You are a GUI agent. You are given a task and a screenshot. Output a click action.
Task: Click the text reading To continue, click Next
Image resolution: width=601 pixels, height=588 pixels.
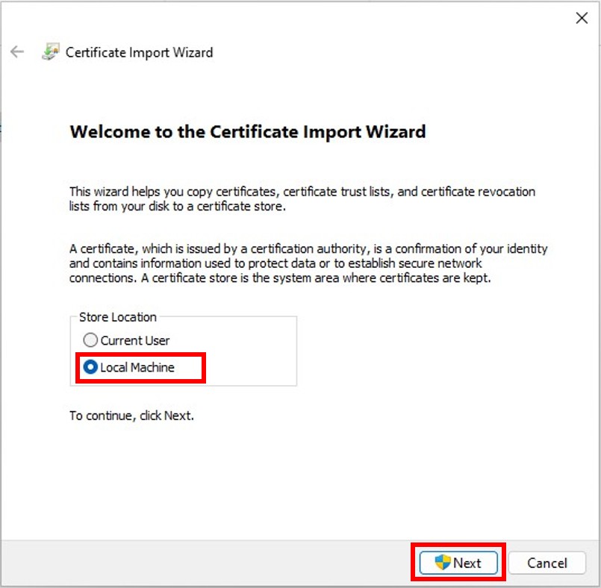pos(131,416)
